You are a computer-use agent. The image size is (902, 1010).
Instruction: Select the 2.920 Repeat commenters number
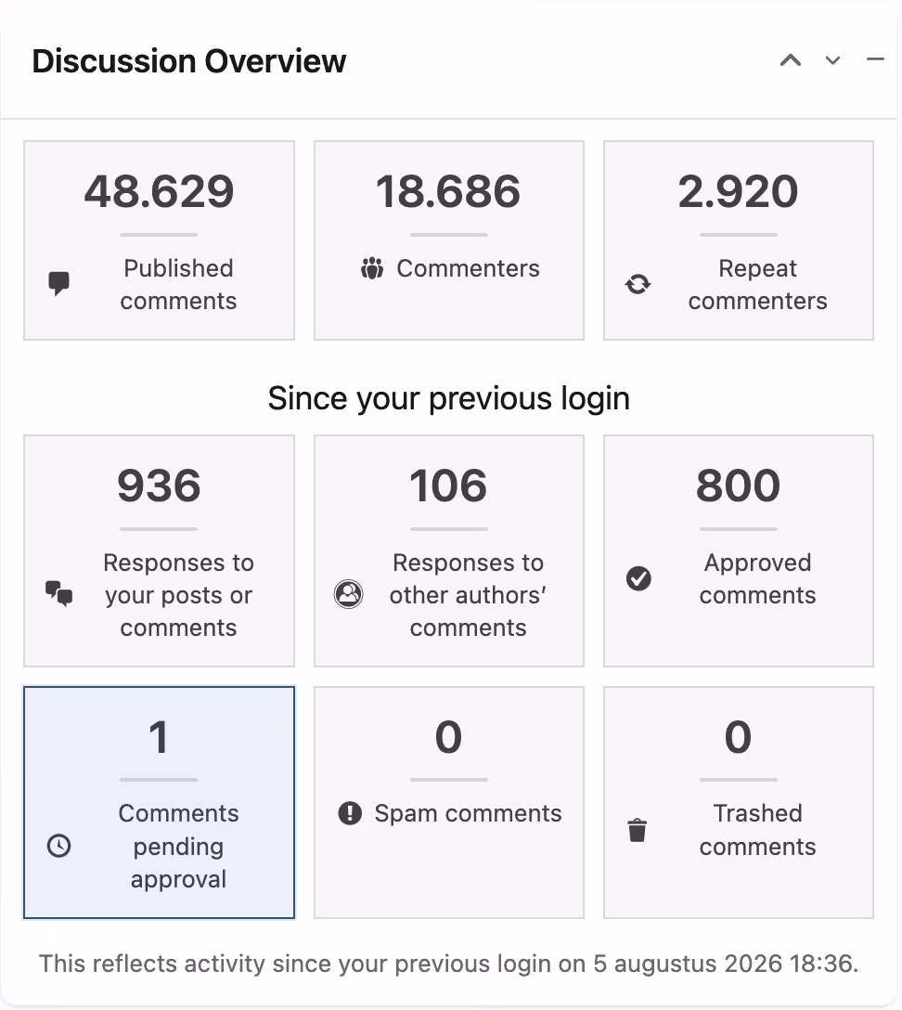pos(738,191)
